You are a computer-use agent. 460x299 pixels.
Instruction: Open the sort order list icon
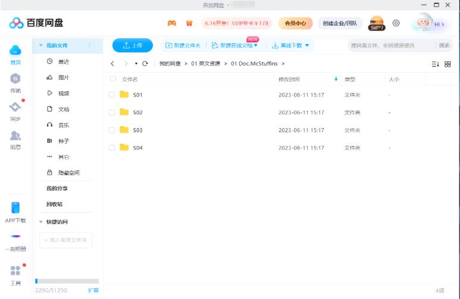coord(436,64)
